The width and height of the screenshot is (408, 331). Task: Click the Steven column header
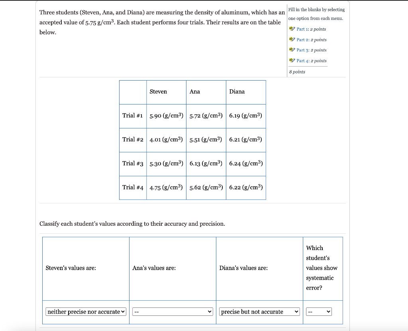point(158,92)
